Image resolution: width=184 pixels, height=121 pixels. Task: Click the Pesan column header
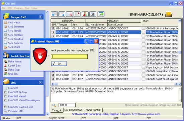coord(160,22)
